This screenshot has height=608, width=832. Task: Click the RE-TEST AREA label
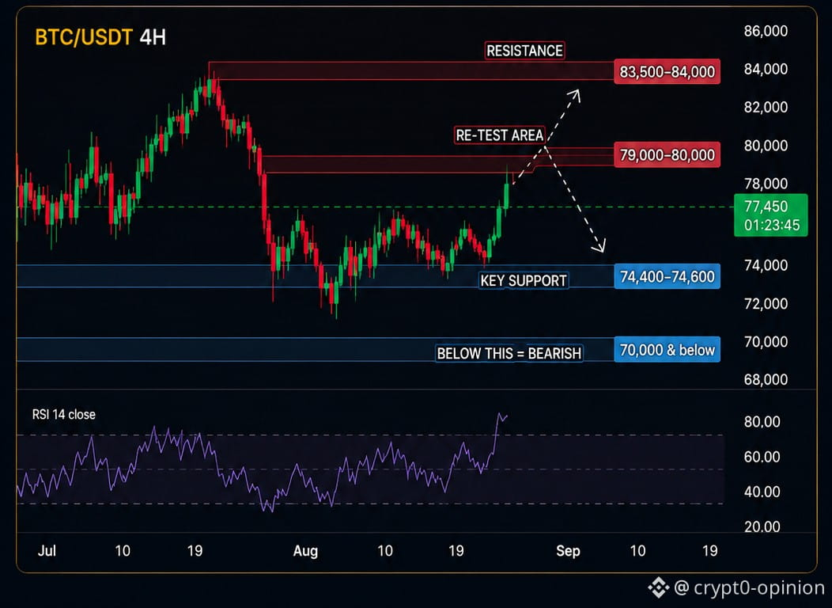pos(499,135)
